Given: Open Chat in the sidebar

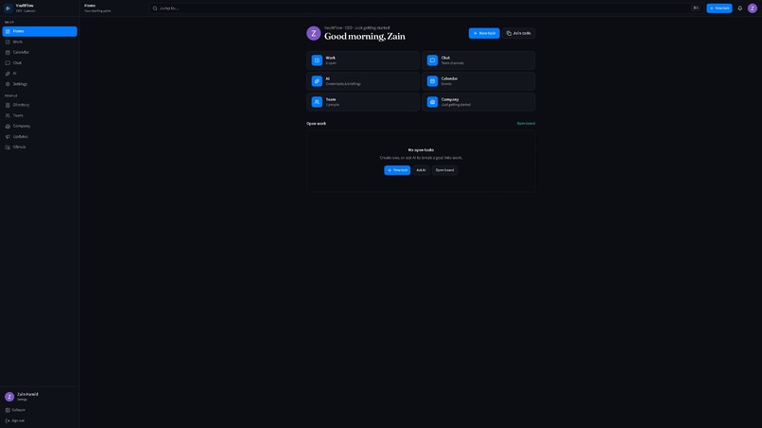Looking at the screenshot, I should pos(40,62).
